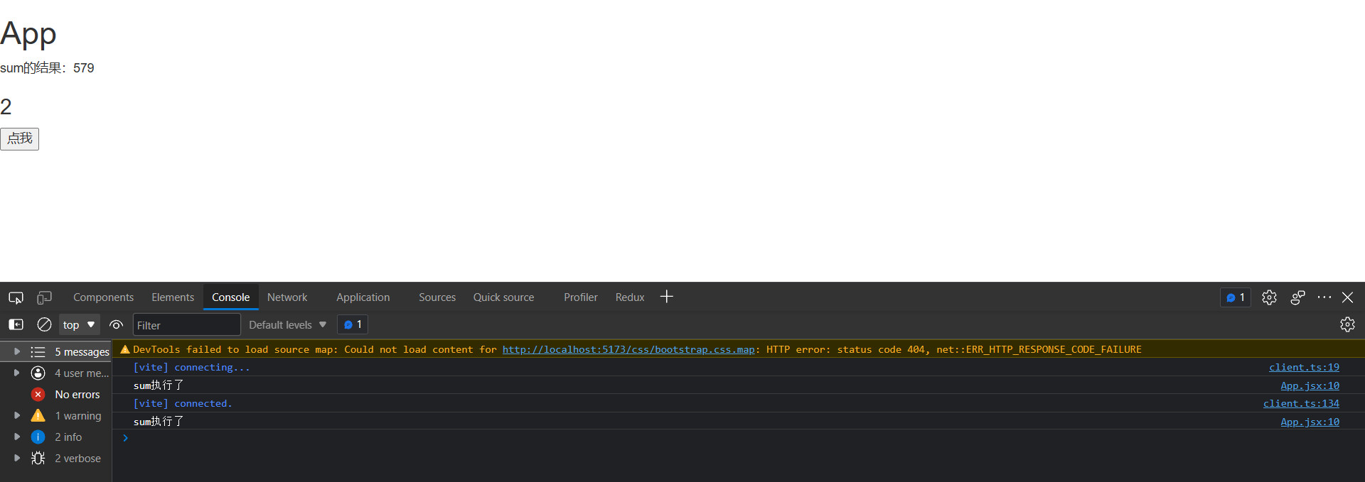Screen dimensions: 1365x482
Task: Click the plus icon to add tool tab
Action: 666,297
